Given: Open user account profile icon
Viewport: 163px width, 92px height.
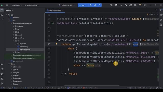Looking at the screenshot, I should [145, 5].
